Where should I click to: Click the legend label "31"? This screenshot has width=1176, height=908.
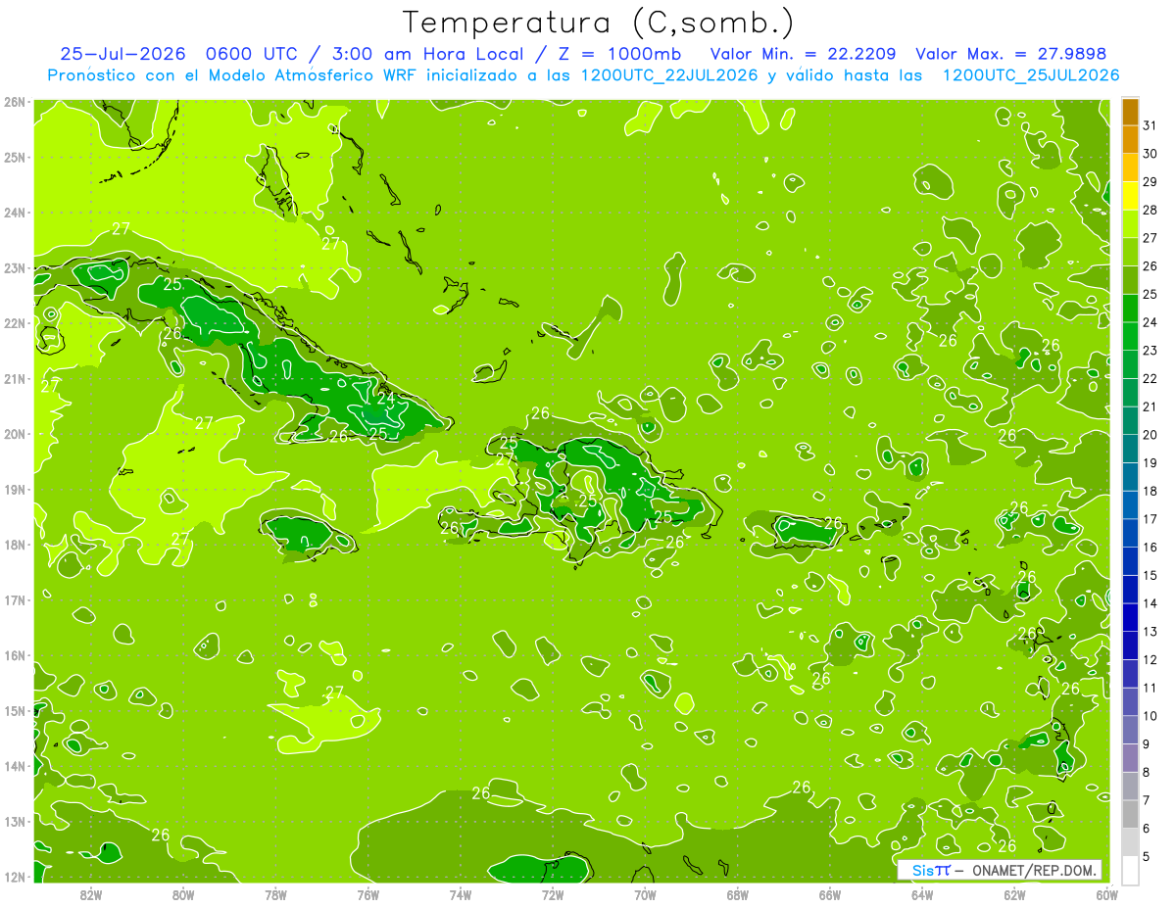point(1150,125)
